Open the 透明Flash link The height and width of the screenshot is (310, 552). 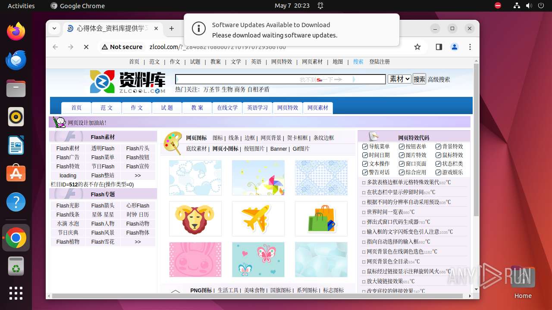click(x=103, y=148)
